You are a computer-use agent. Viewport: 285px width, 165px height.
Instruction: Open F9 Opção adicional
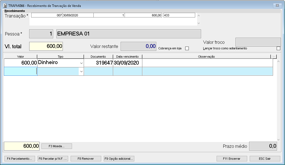click(x=119, y=159)
